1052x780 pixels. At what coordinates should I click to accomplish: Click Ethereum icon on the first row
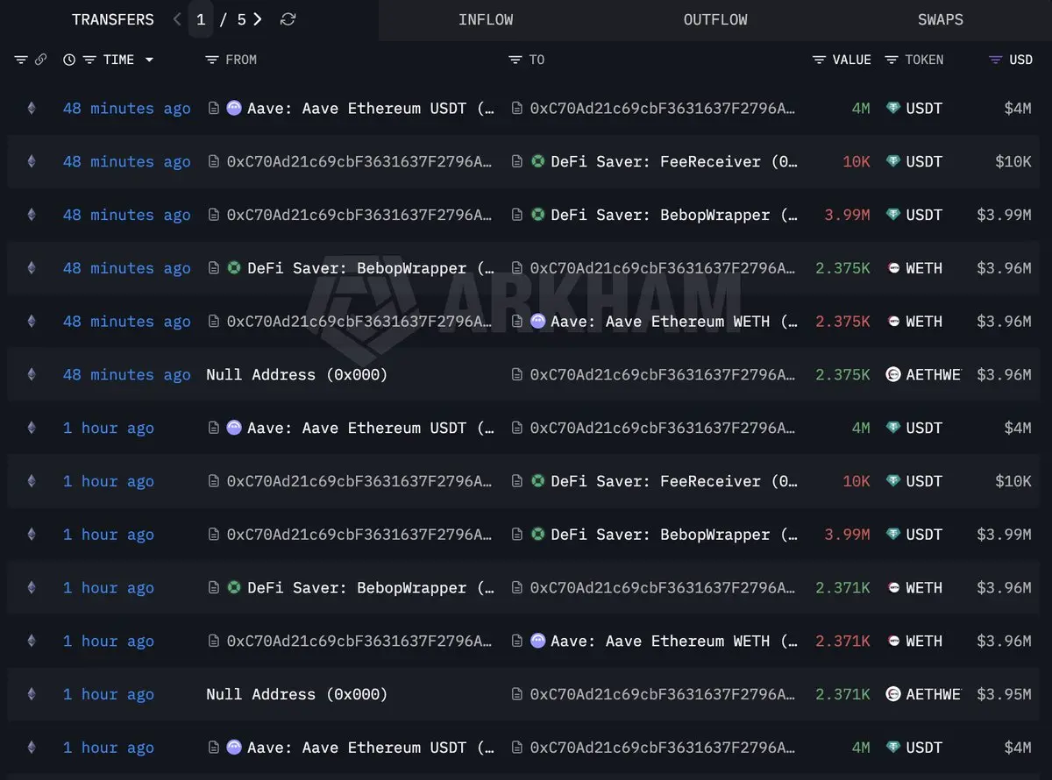tap(32, 109)
